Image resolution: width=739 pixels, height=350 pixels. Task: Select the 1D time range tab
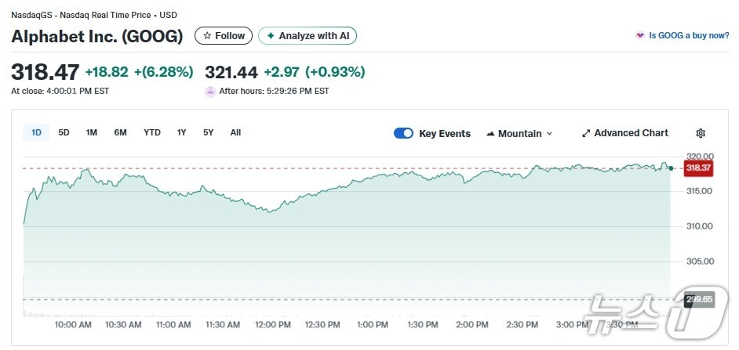[36, 133]
